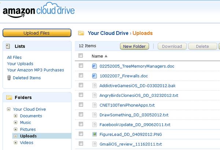Open the Your Uploads list
The width and height of the screenshot is (220, 150).
point(20,64)
